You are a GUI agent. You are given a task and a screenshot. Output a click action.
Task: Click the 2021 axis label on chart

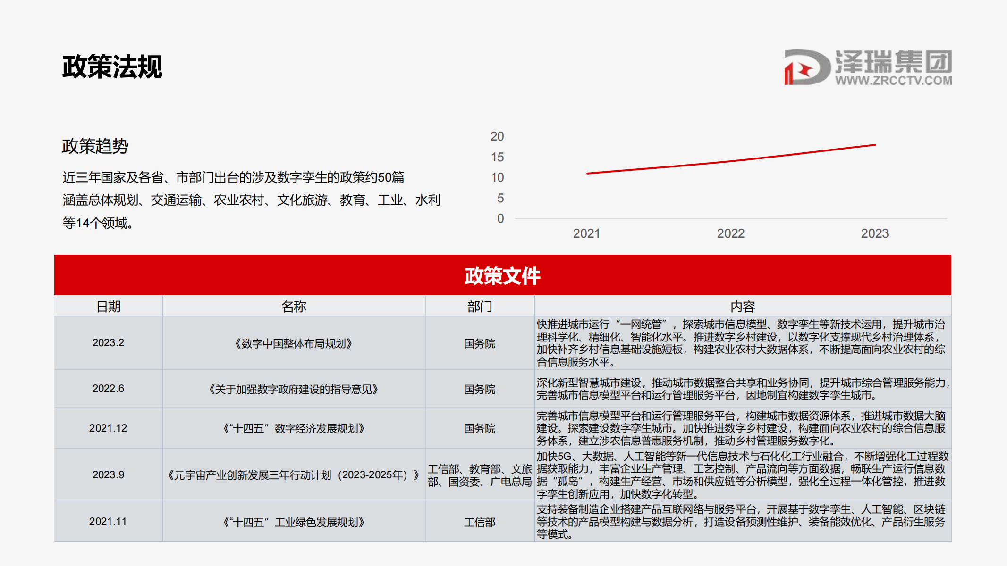[x=586, y=233]
